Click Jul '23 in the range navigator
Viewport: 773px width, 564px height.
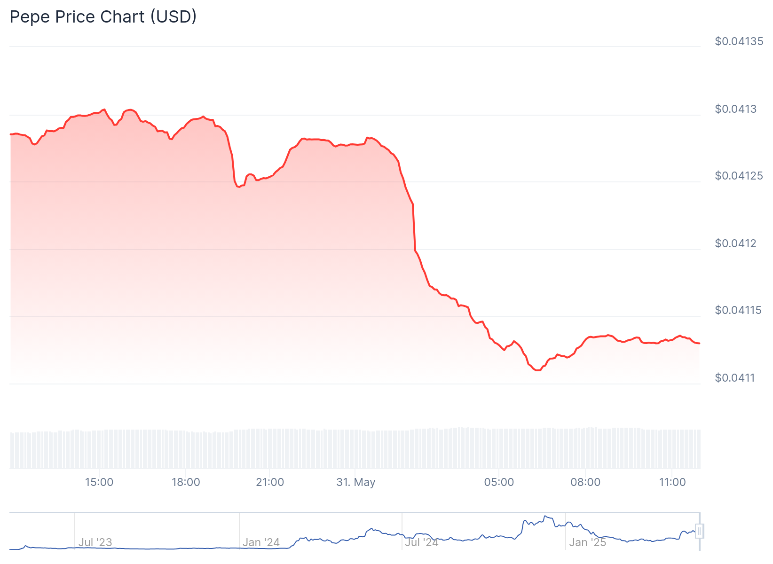pyautogui.click(x=95, y=542)
